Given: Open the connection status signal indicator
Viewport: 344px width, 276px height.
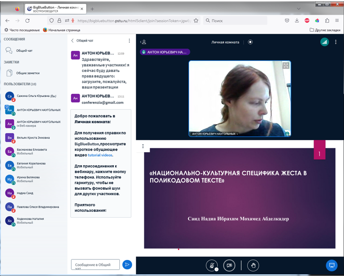Looking at the screenshot, I should pyautogui.click(x=324, y=42).
